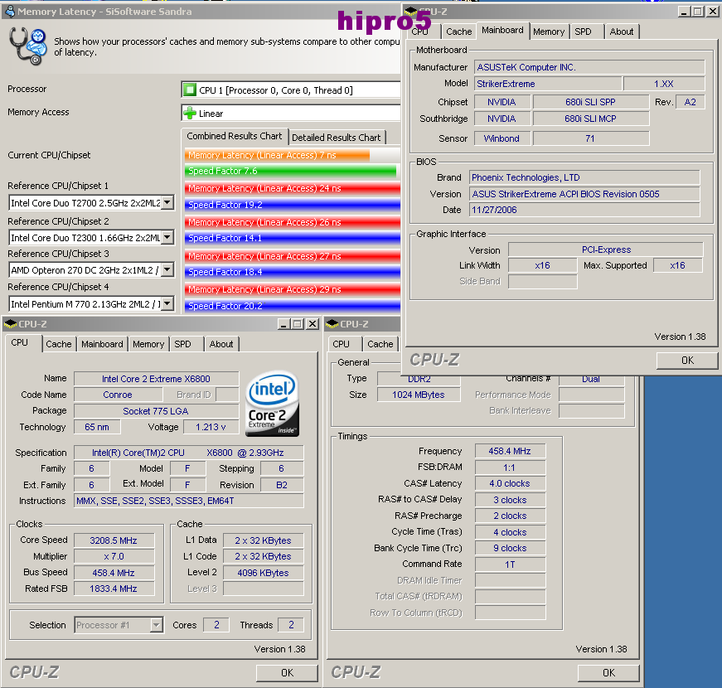
Task: Open About tab in top-right CPU-Z window
Action: point(621,31)
